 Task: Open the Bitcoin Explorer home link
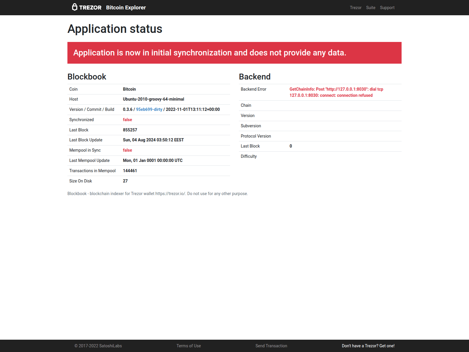click(x=126, y=8)
